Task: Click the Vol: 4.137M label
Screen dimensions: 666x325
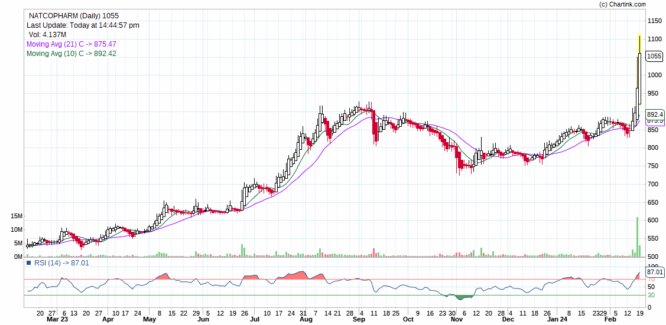Action: 47,34
